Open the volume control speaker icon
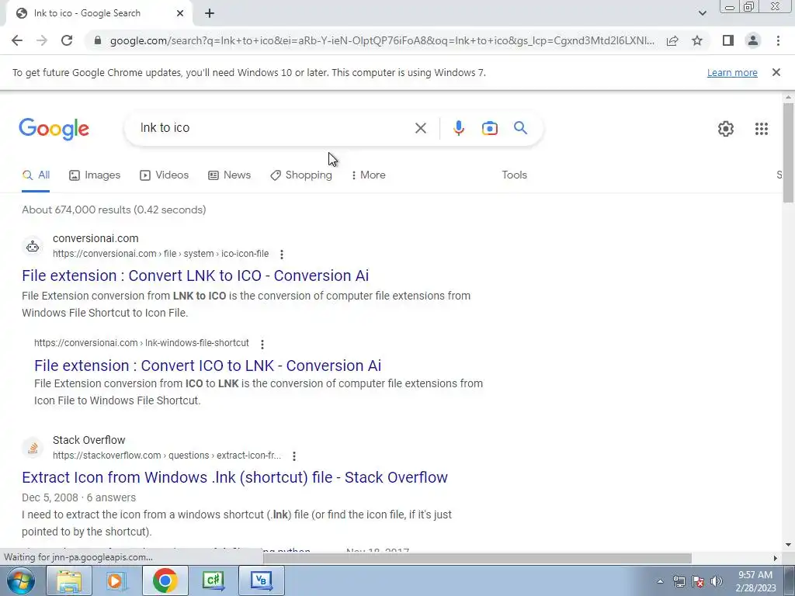Viewport: 795px width, 596px height. [717, 581]
